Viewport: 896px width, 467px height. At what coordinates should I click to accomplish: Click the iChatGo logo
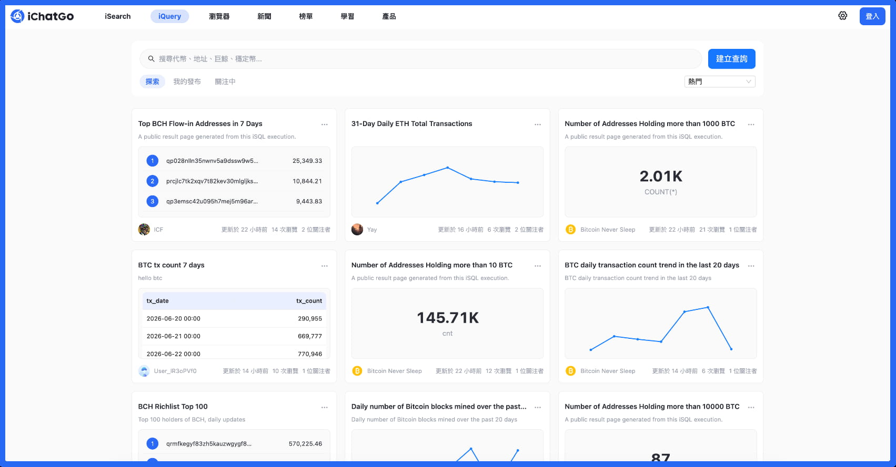pyautogui.click(x=42, y=16)
